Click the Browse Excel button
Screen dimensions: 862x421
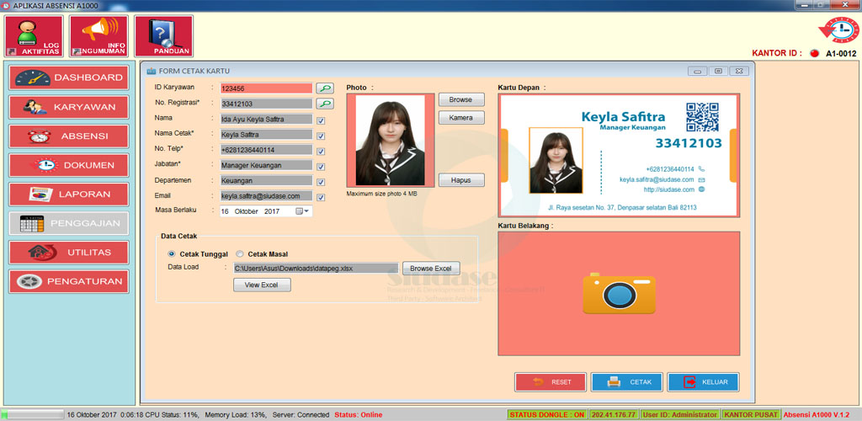(x=430, y=269)
